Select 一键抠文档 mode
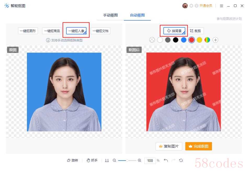This screenshot has width=247, height=171. click(100, 31)
